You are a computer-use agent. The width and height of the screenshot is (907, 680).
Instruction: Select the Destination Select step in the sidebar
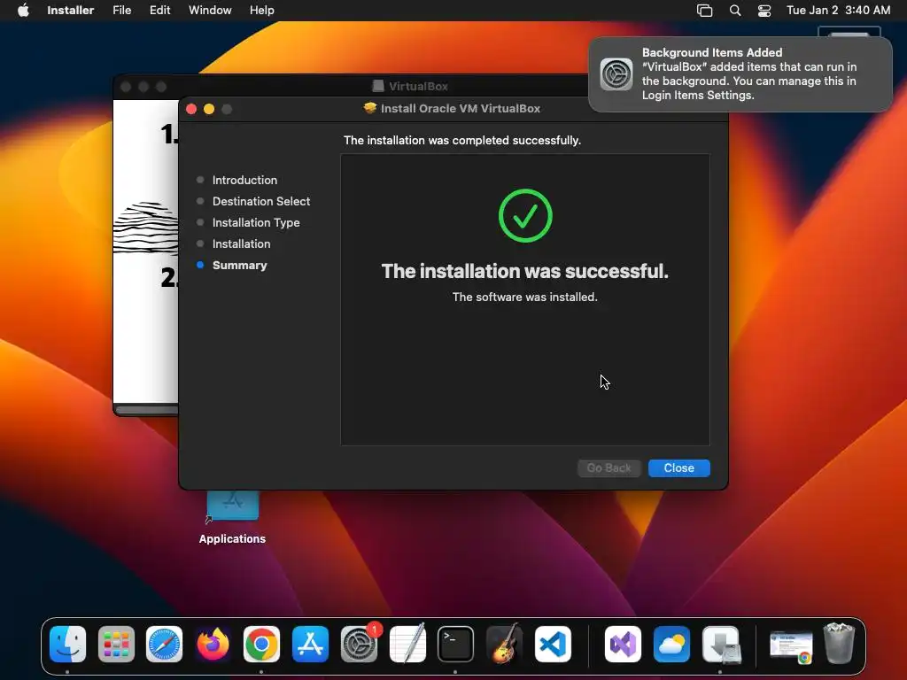(x=261, y=201)
